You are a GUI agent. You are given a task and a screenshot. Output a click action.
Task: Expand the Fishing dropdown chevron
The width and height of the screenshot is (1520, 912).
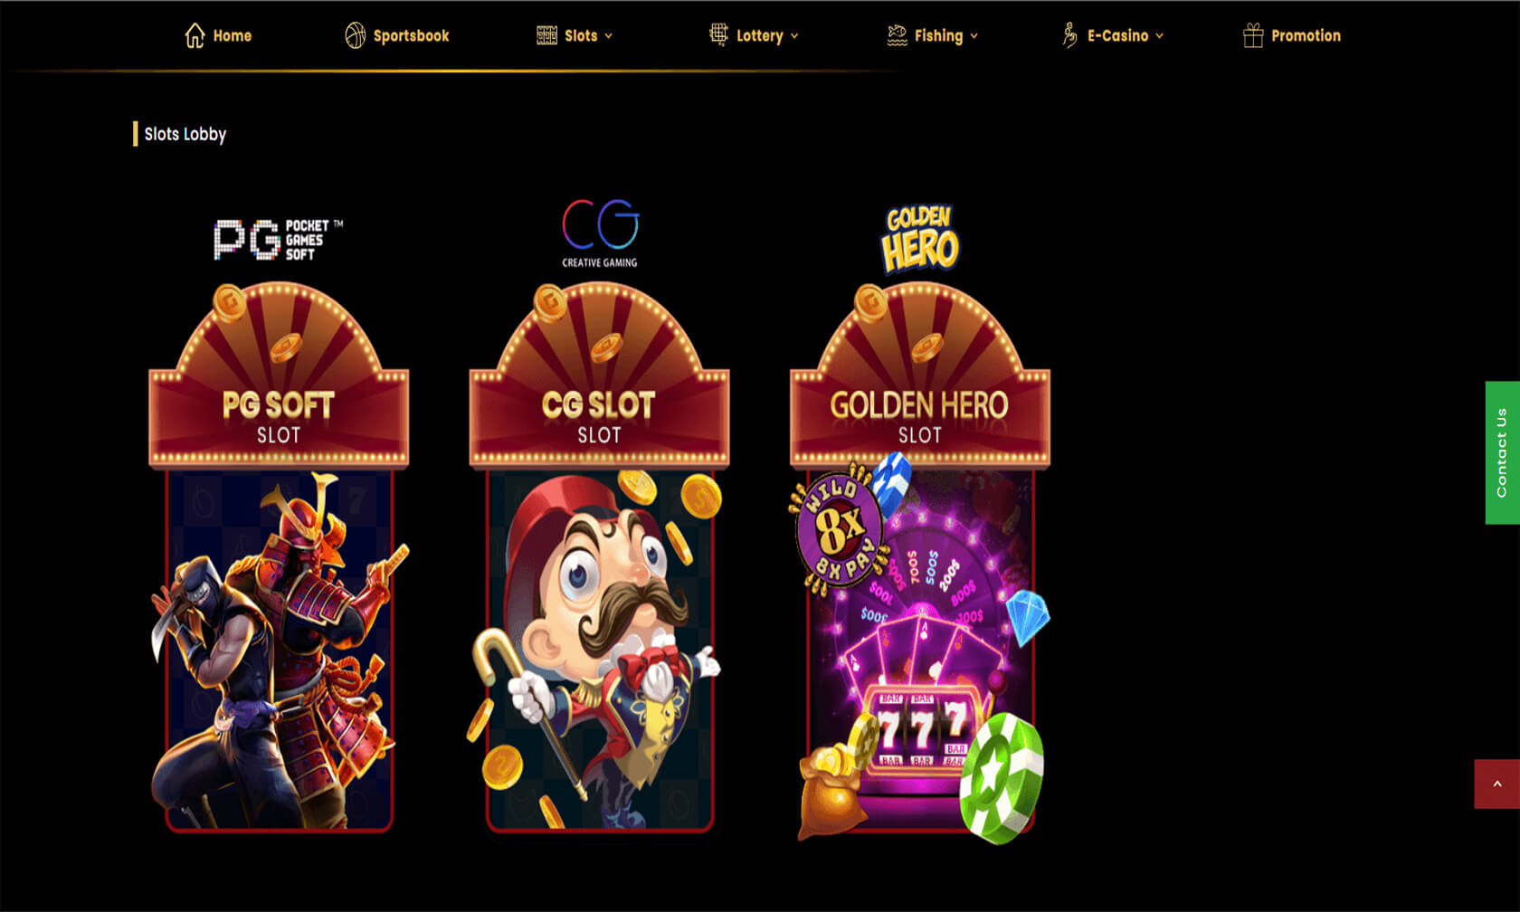click(974, 36)
